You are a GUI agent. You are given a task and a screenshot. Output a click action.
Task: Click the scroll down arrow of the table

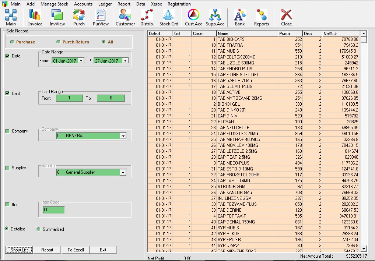364,249
